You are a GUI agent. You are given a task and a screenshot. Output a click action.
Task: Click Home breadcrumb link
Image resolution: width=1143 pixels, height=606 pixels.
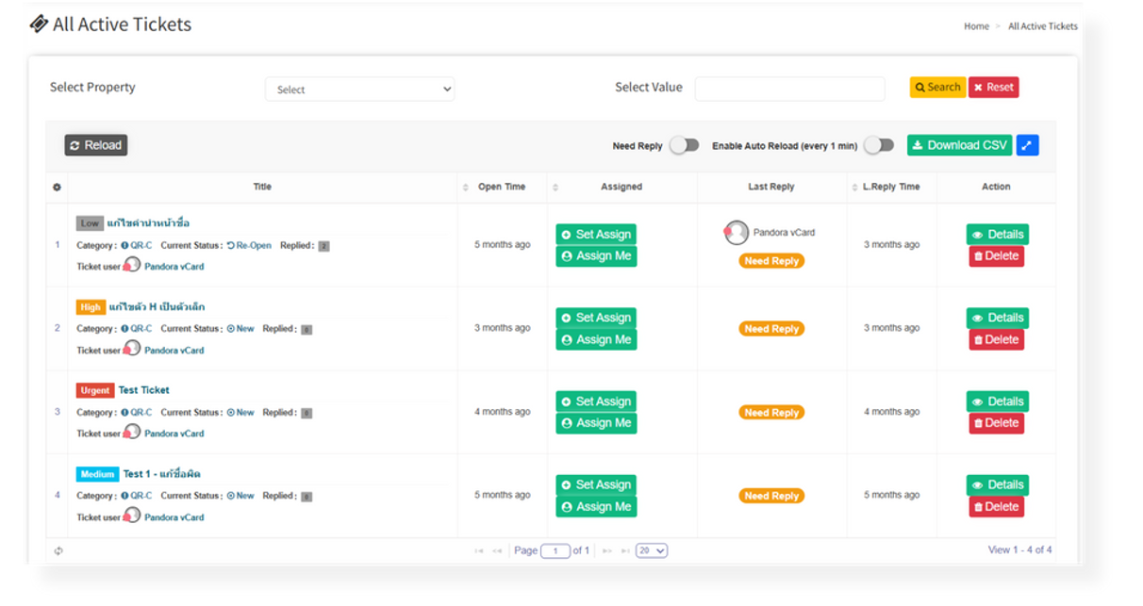(x=976, y=26)
